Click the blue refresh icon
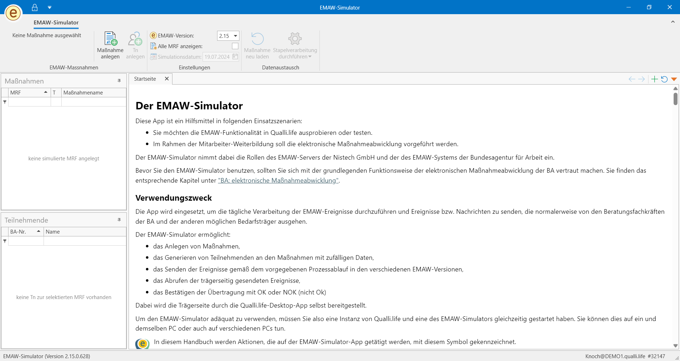This screenshot has width=680, height=361. coord(664,79)
